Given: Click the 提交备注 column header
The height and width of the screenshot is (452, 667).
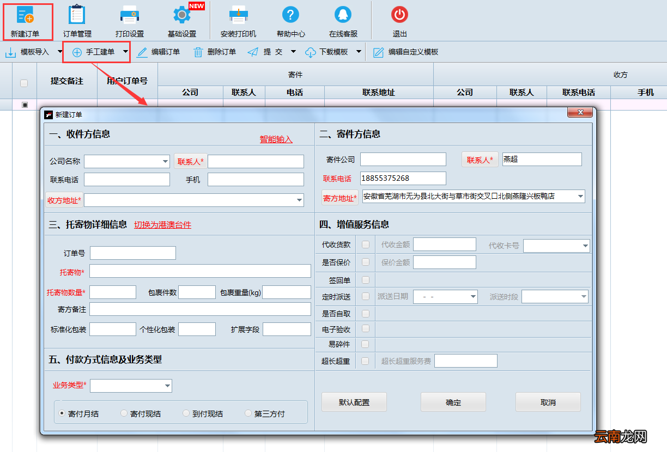Looking at the screenshot, I should (67, 81).
